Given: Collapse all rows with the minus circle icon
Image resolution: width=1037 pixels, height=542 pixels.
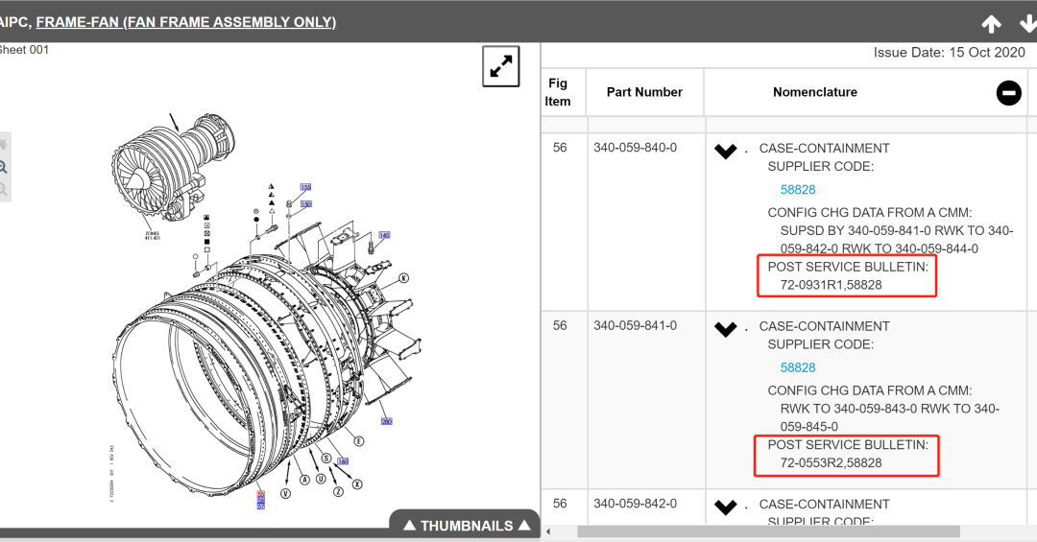Looking at the screenshot, I should (1008, 92).
